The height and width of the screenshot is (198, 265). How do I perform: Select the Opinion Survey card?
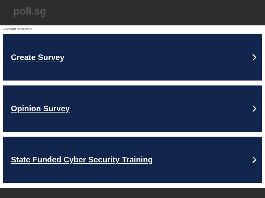tap(132, 108)
